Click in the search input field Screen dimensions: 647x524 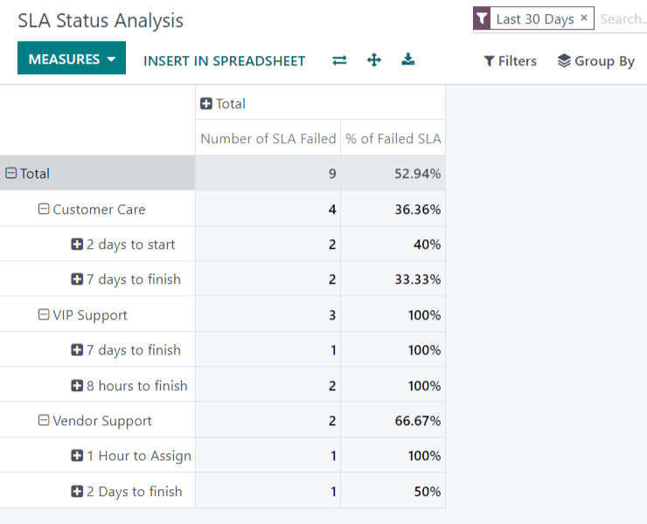click(623, 19)
